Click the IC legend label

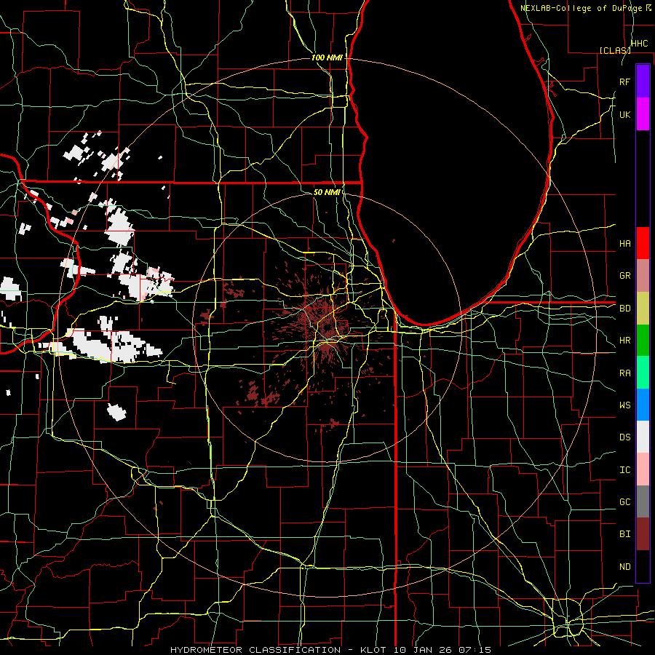(624, 470)
